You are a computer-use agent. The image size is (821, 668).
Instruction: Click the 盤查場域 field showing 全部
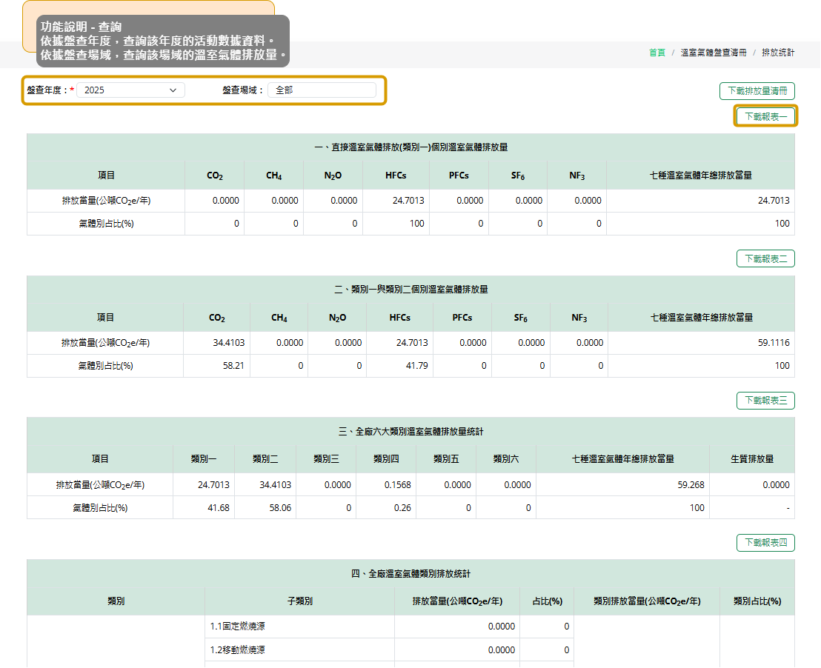click(322, 90)
